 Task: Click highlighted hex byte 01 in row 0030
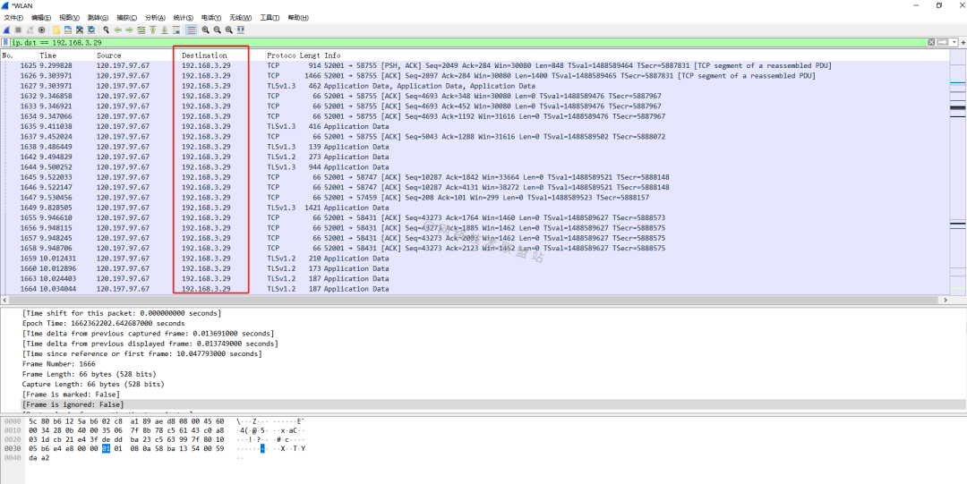click(106, 448)
